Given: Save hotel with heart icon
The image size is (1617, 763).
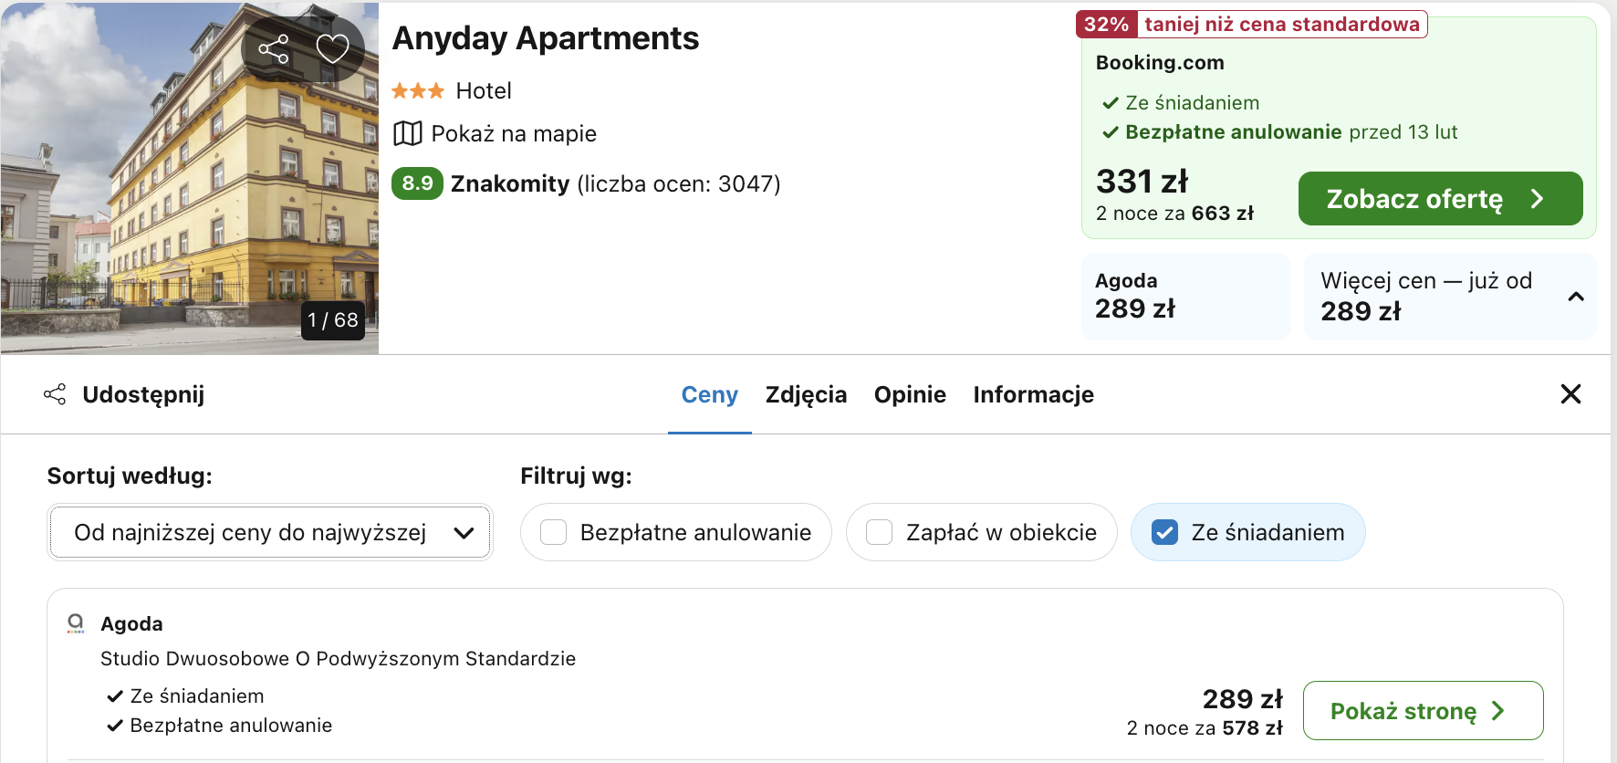Looking at the screenshot, I should click(332, 48).
